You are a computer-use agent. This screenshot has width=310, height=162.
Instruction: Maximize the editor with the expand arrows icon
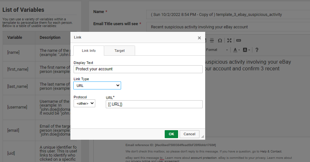point(229,40)
